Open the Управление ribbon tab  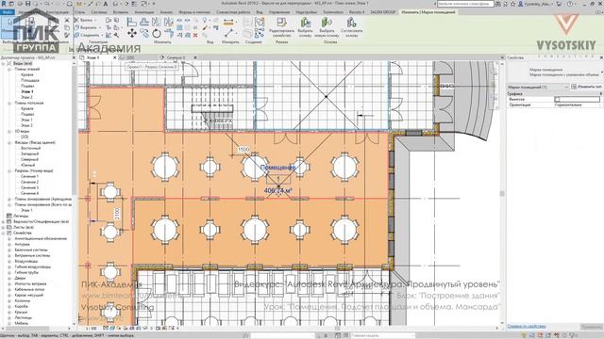[x=279, y=12]
